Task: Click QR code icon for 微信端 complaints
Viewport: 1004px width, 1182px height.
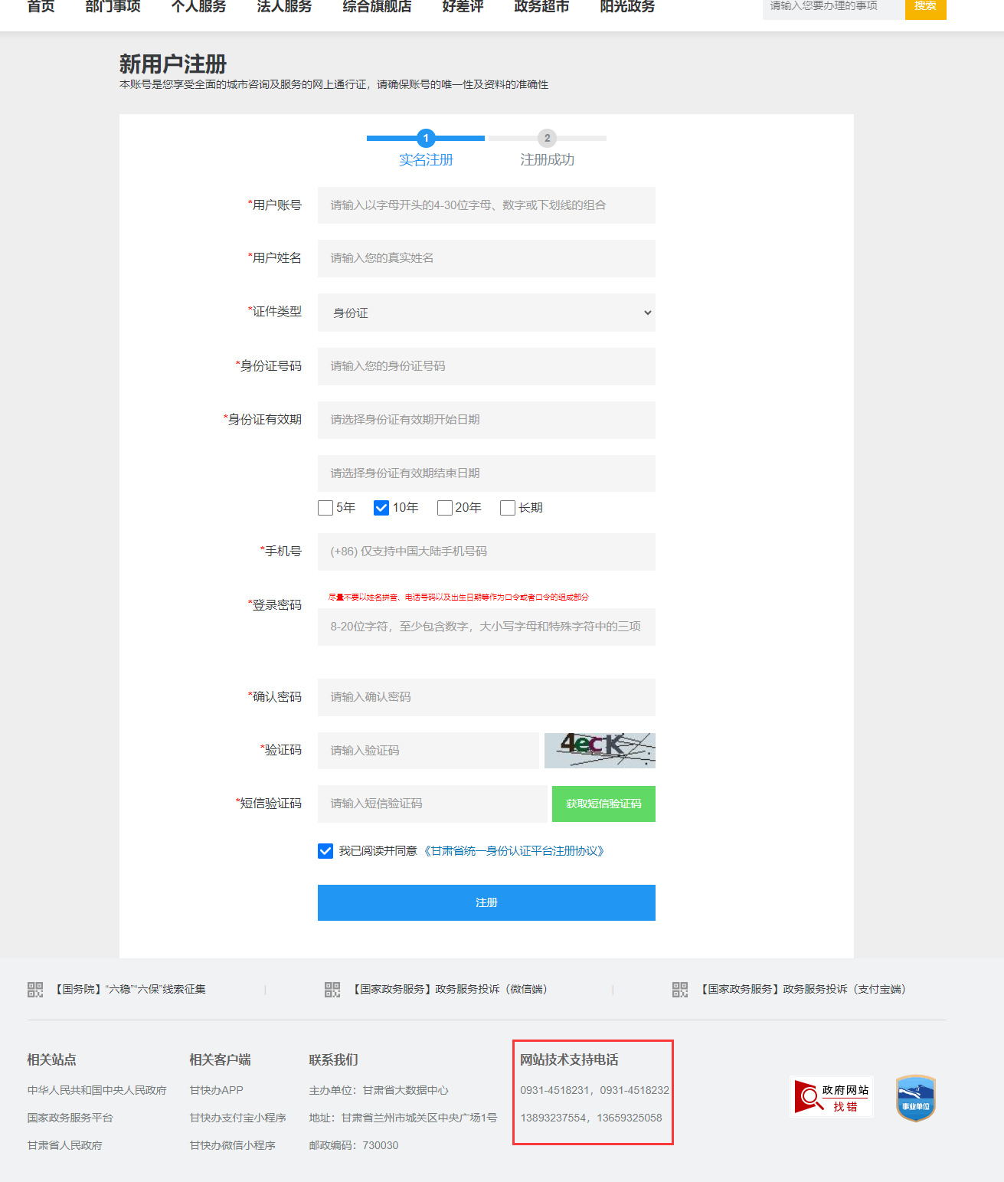Action: (x=332, y=990)
